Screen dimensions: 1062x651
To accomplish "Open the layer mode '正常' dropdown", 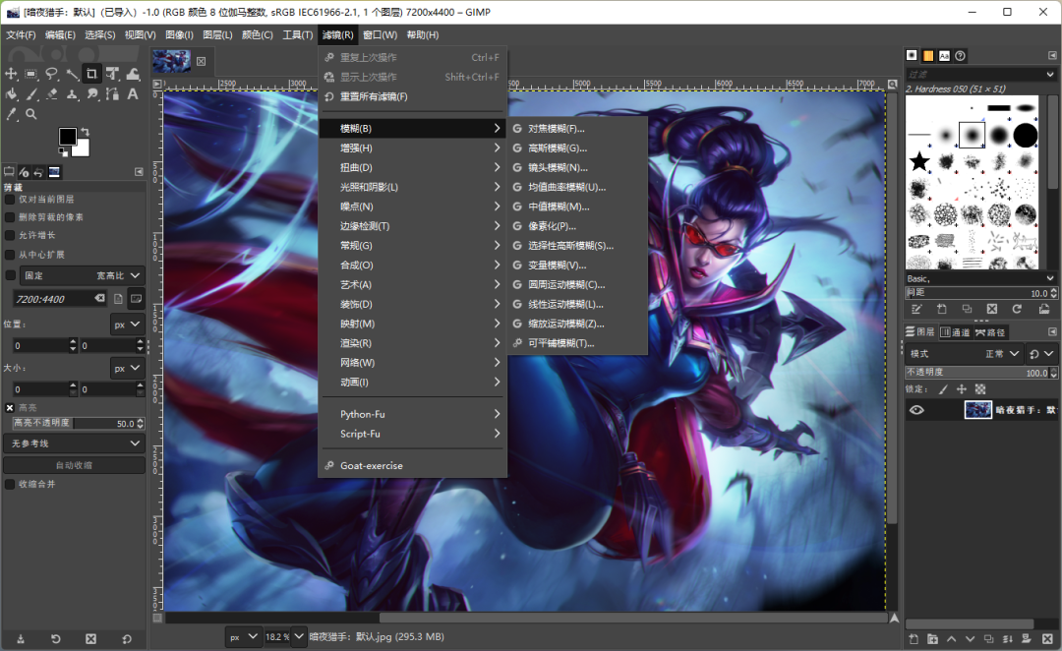I will click(1002, 354).
